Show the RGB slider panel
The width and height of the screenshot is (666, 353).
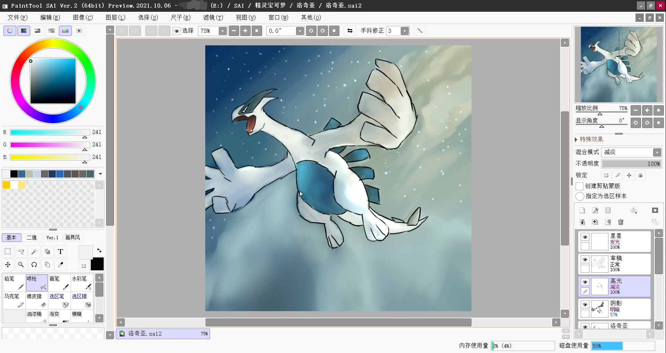click(24, 31)
